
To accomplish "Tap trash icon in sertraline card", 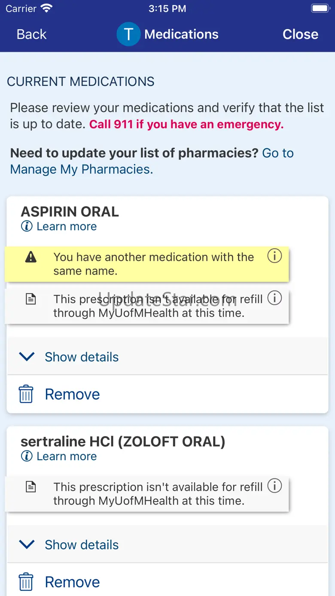I will pos(26,582).
